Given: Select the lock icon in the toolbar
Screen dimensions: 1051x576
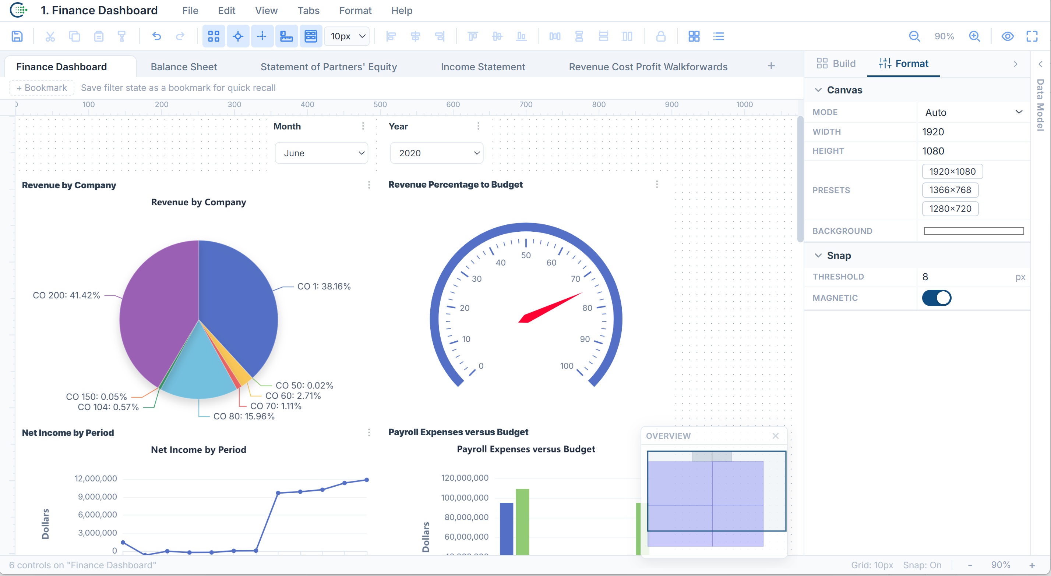Looking at the screenshot, I should [661, 36].
